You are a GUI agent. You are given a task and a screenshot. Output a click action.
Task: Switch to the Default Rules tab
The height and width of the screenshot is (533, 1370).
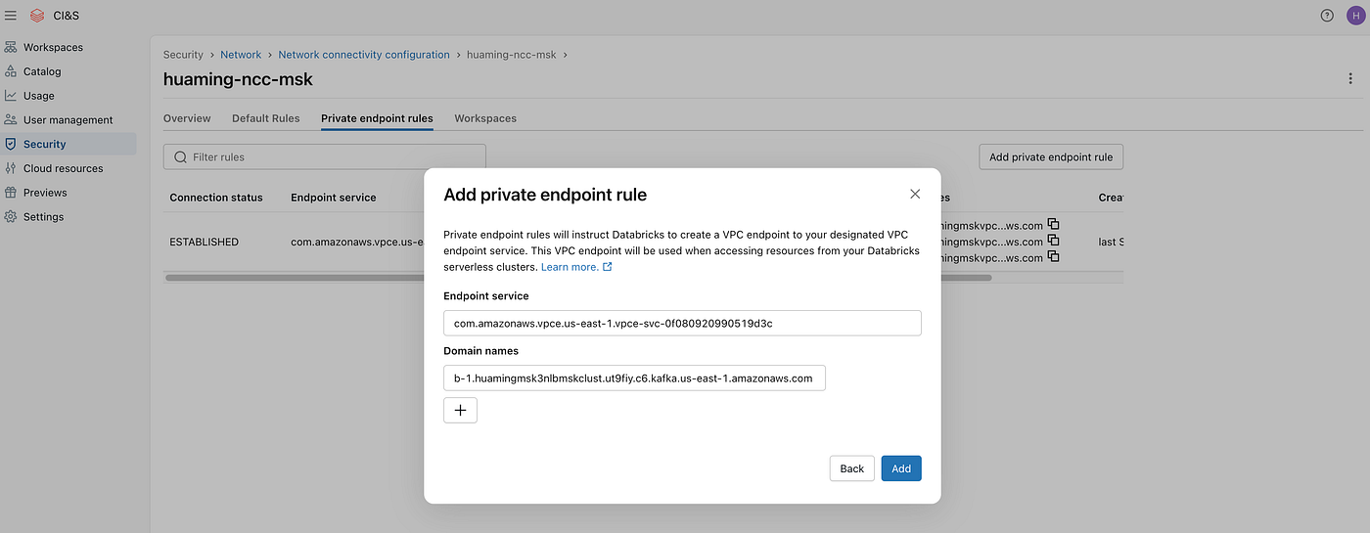[266, 118]
